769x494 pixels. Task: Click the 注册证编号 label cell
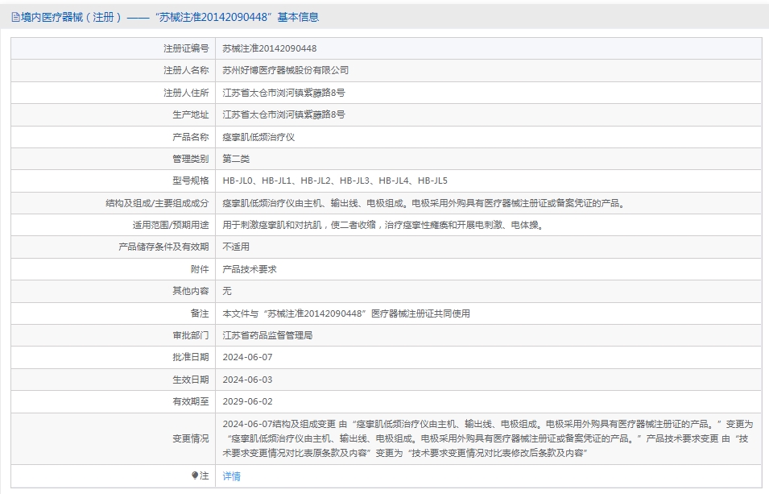point(114,48)
